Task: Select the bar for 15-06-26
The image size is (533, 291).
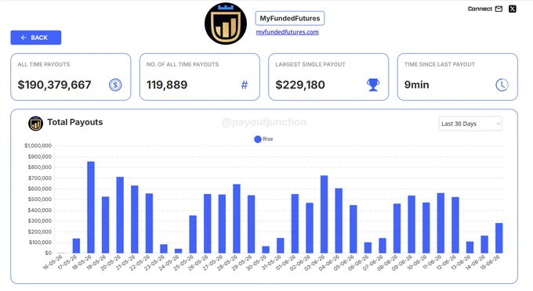Action: tap(499, 238)
